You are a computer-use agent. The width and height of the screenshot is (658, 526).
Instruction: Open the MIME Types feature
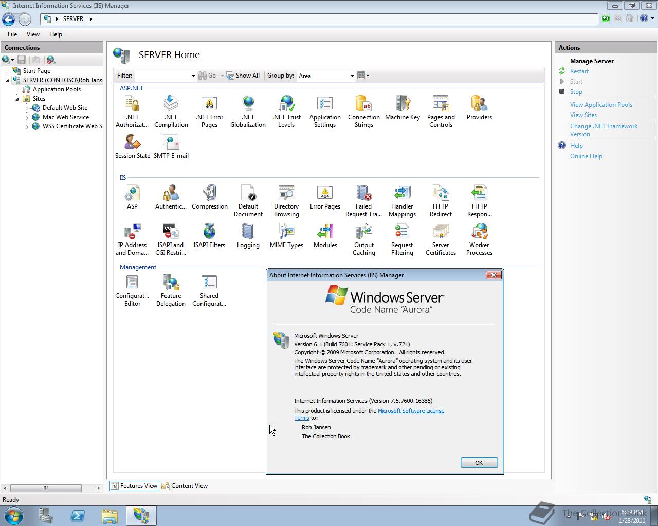coord(286,236)
